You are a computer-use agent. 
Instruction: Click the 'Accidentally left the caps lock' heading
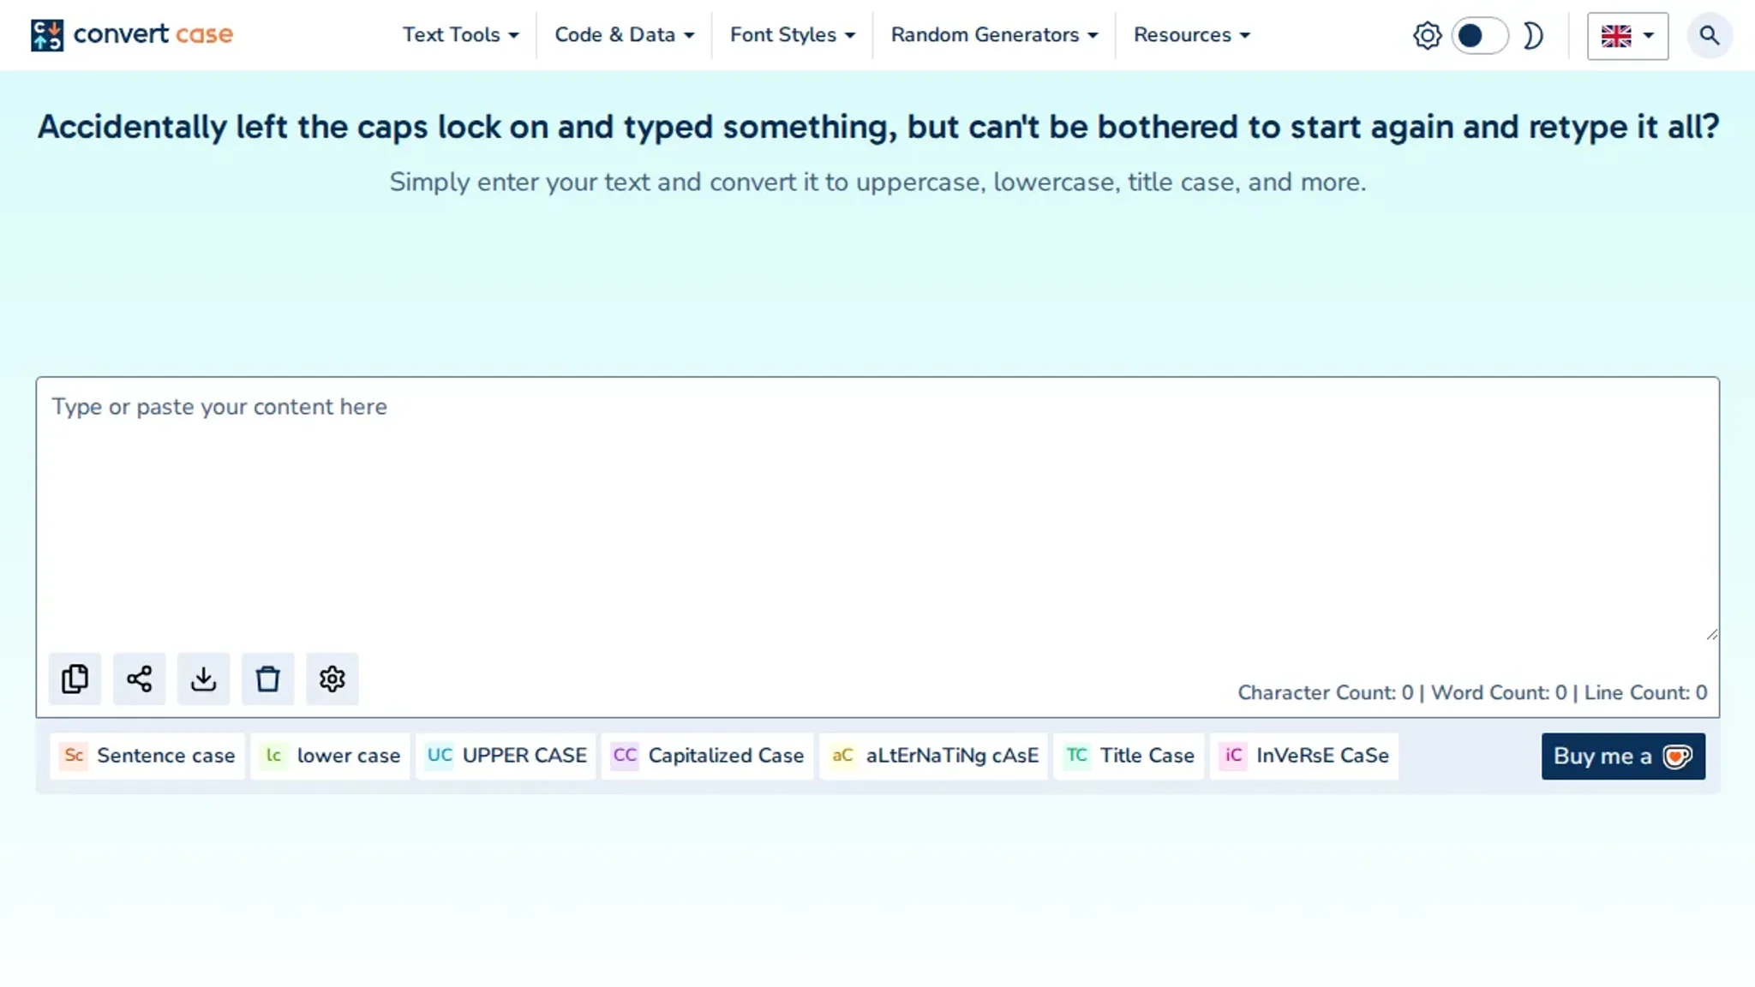click(877, 127)
